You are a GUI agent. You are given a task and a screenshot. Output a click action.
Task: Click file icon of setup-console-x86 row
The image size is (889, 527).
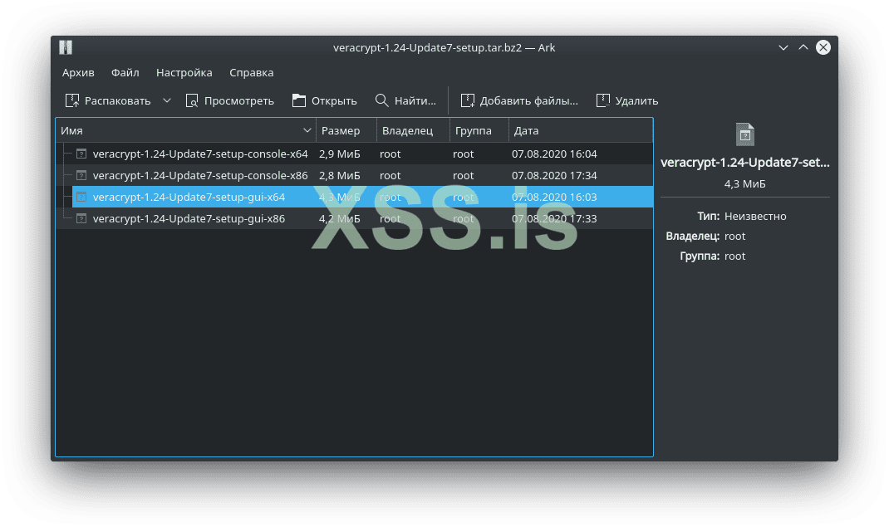click(x=81, y=175)
